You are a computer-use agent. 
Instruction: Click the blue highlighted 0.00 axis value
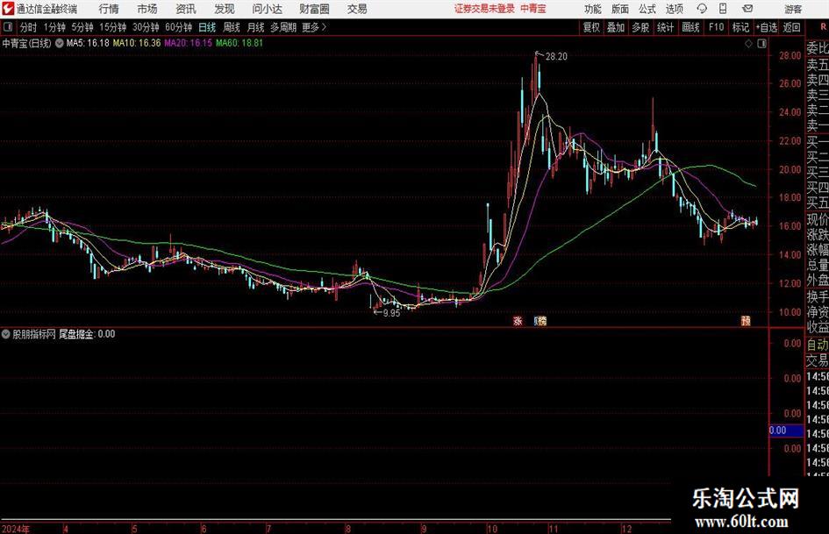786,431
